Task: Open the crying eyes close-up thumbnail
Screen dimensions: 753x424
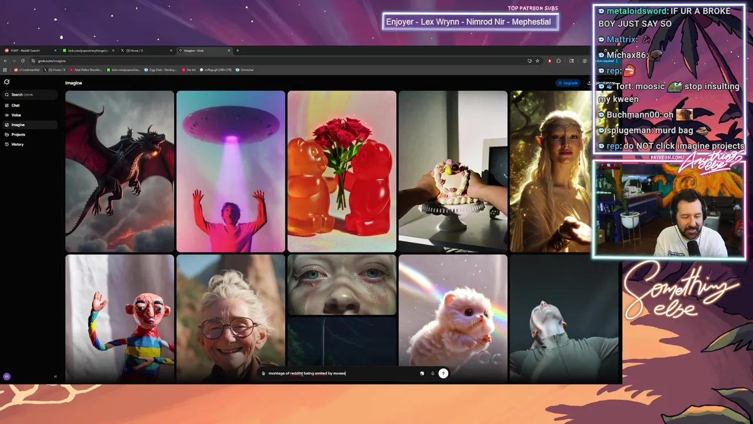Action: click(x=342, y=284)
